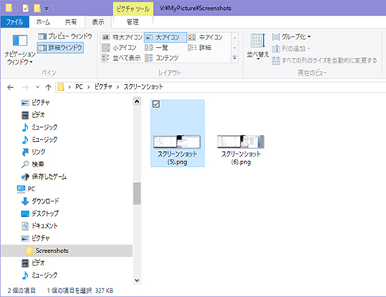Select the スクリーンショット (6).png thumbnail
Image resolution: width=386 pixels, height=297 pixels.
click(x=241, y=141)
